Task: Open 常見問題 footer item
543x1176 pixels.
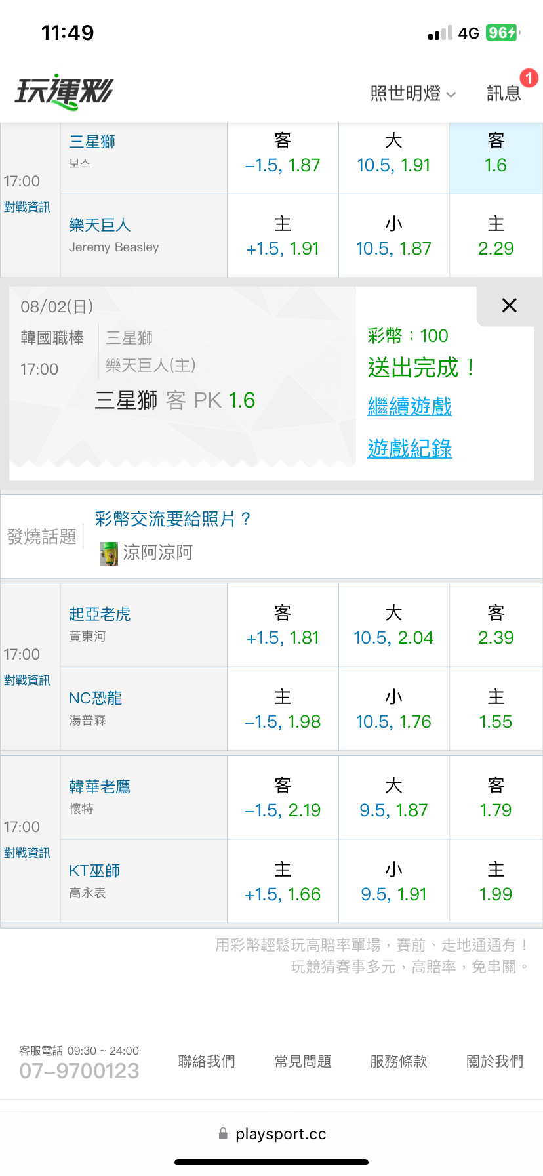Action: [302, 1061]
